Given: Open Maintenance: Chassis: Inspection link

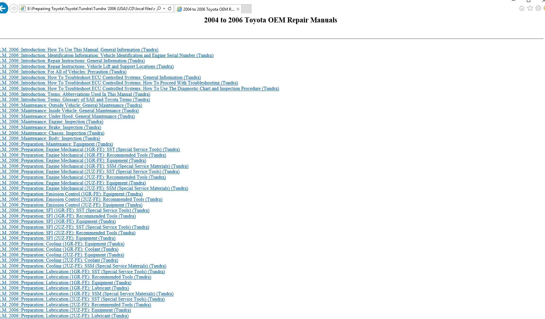Looking at the screenshot, I should tap(52, 133).
